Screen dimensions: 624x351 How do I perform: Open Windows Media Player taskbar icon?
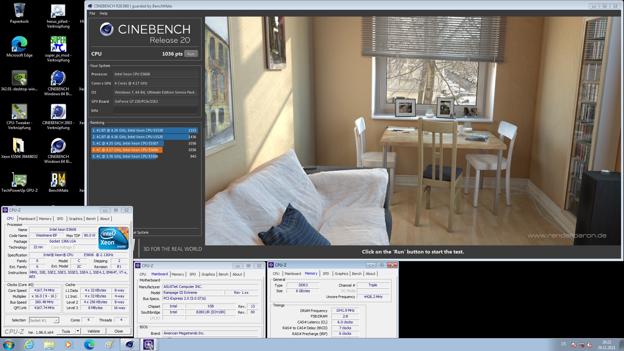(x=69, y=344)
